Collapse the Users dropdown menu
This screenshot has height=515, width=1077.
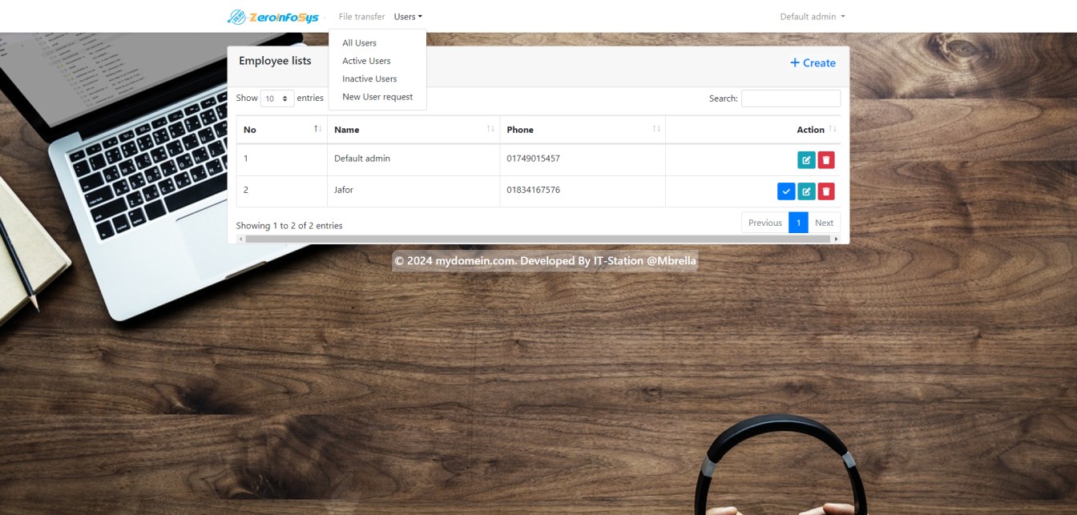pos(408,17)
